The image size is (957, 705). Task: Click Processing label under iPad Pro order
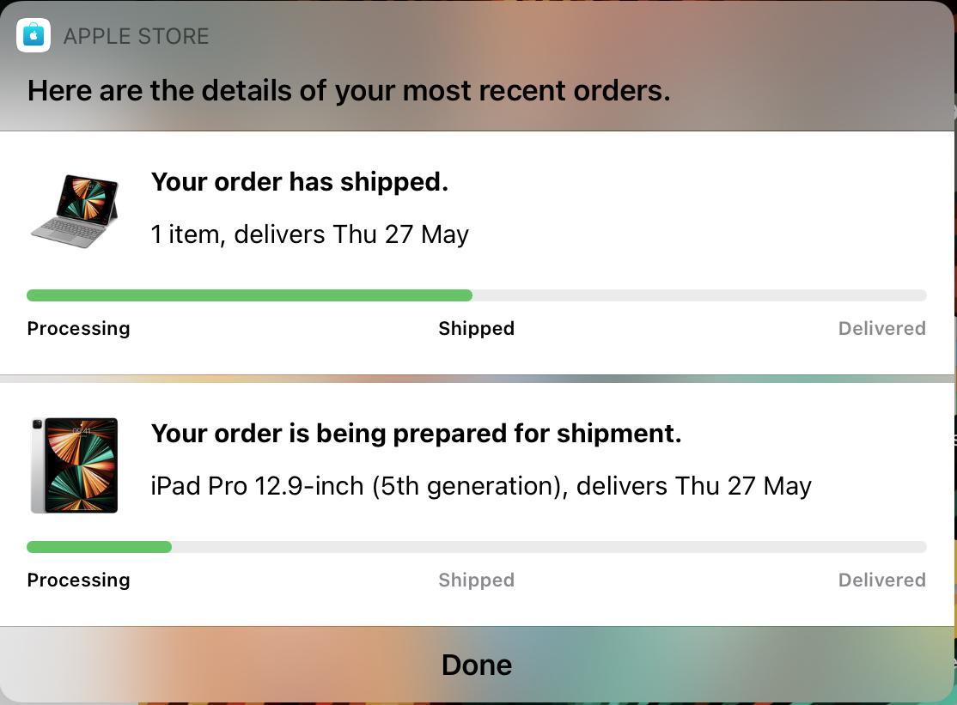tap(78, 580)
